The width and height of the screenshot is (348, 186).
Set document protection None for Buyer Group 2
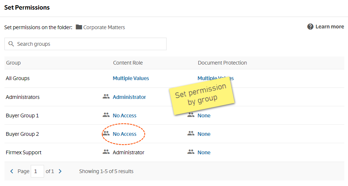pos(204,134)
